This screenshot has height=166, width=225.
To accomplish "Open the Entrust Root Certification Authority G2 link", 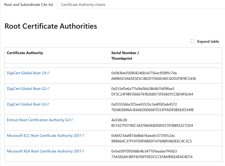I will [x=38, y=120].
